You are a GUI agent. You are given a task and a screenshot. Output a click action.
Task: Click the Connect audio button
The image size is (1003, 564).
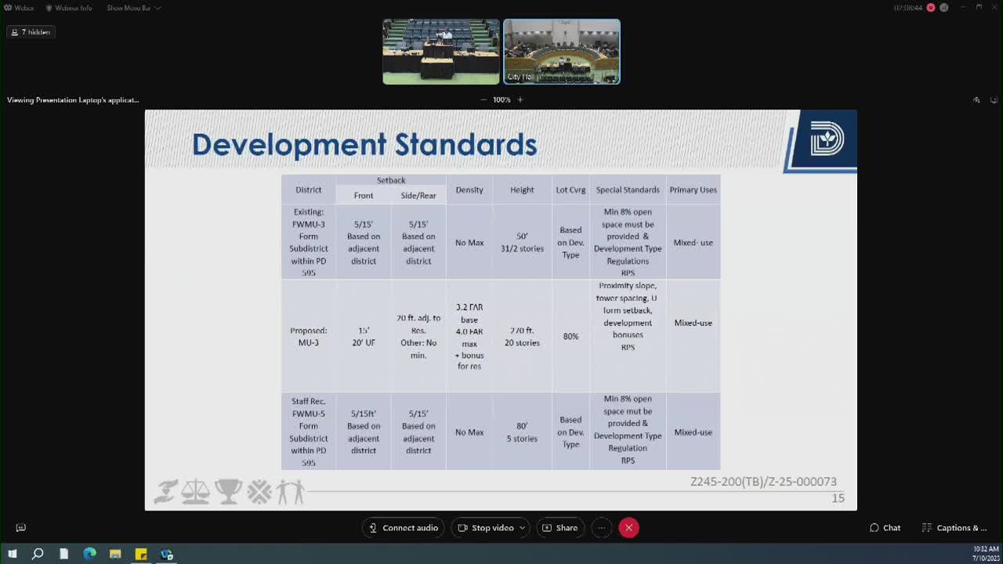404,528
